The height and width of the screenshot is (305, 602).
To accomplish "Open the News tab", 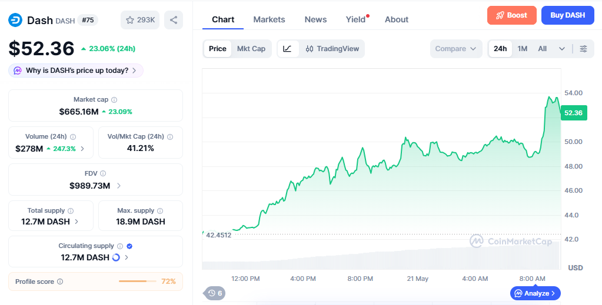I will 315,19.
